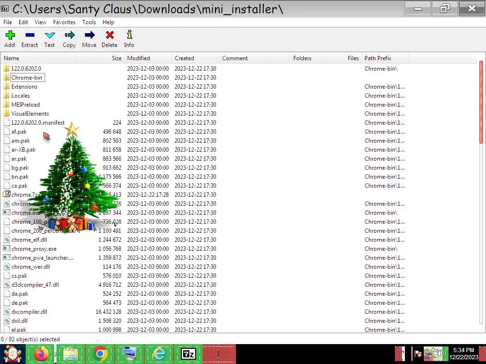Click the dxil.dll file icon
Viewport: 486px width, 364px height.
coord(7,320)
